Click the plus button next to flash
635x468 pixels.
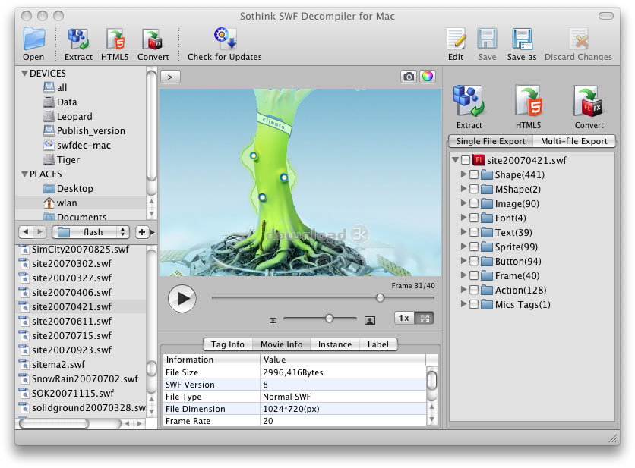(x=142, y=232)
